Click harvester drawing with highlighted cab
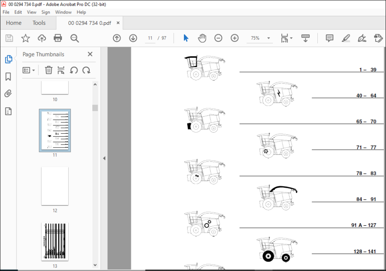Image resolution: width=386 pixels, height=271 pixels. pyautogui.click(x=204, y=68)
